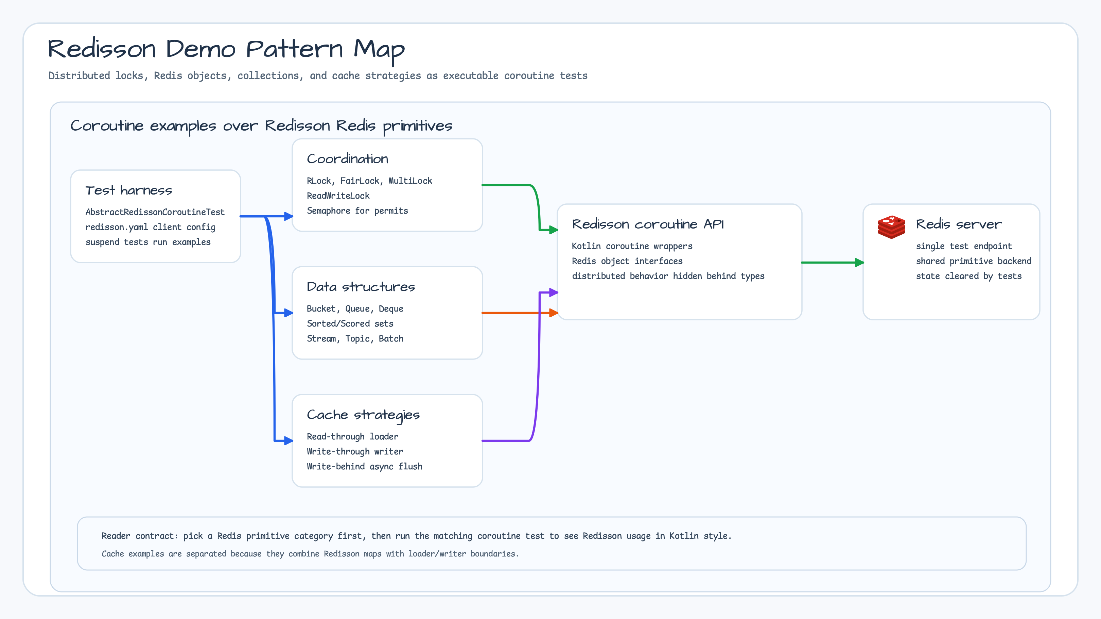The width and height of the screenshot is (1101, 619).
Task: Select the Data structures heading
Action: point(361,287)
